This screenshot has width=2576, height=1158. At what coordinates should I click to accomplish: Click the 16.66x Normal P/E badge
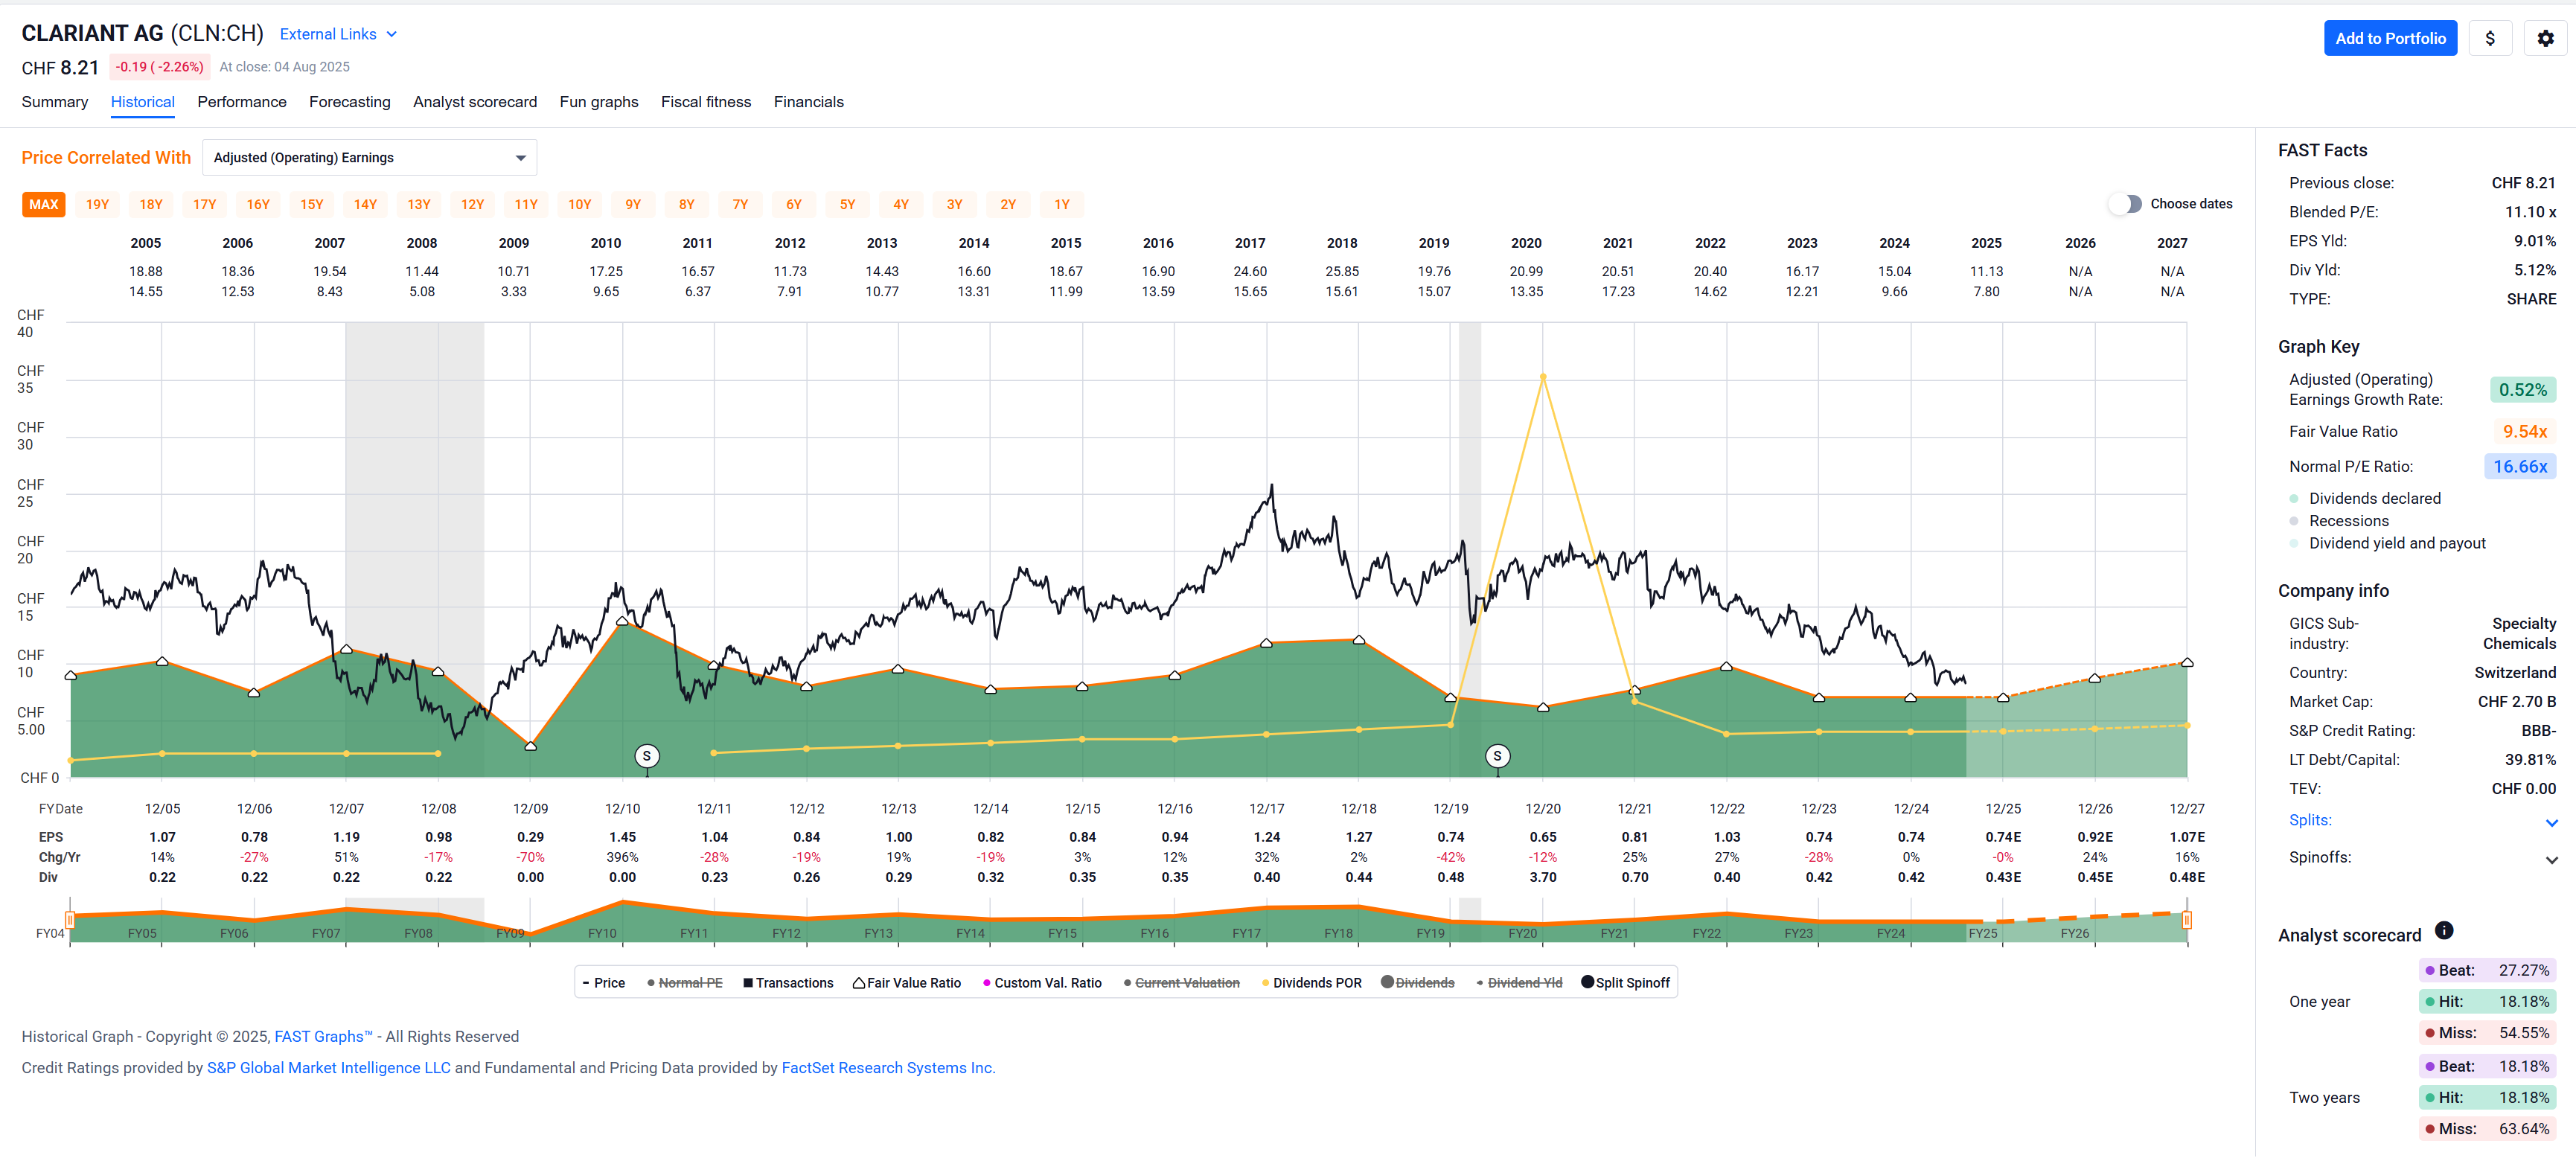(2520, 467)
